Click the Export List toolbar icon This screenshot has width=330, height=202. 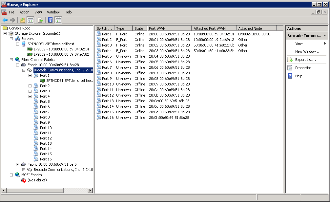pyautogui.click(x=40, y=20)
